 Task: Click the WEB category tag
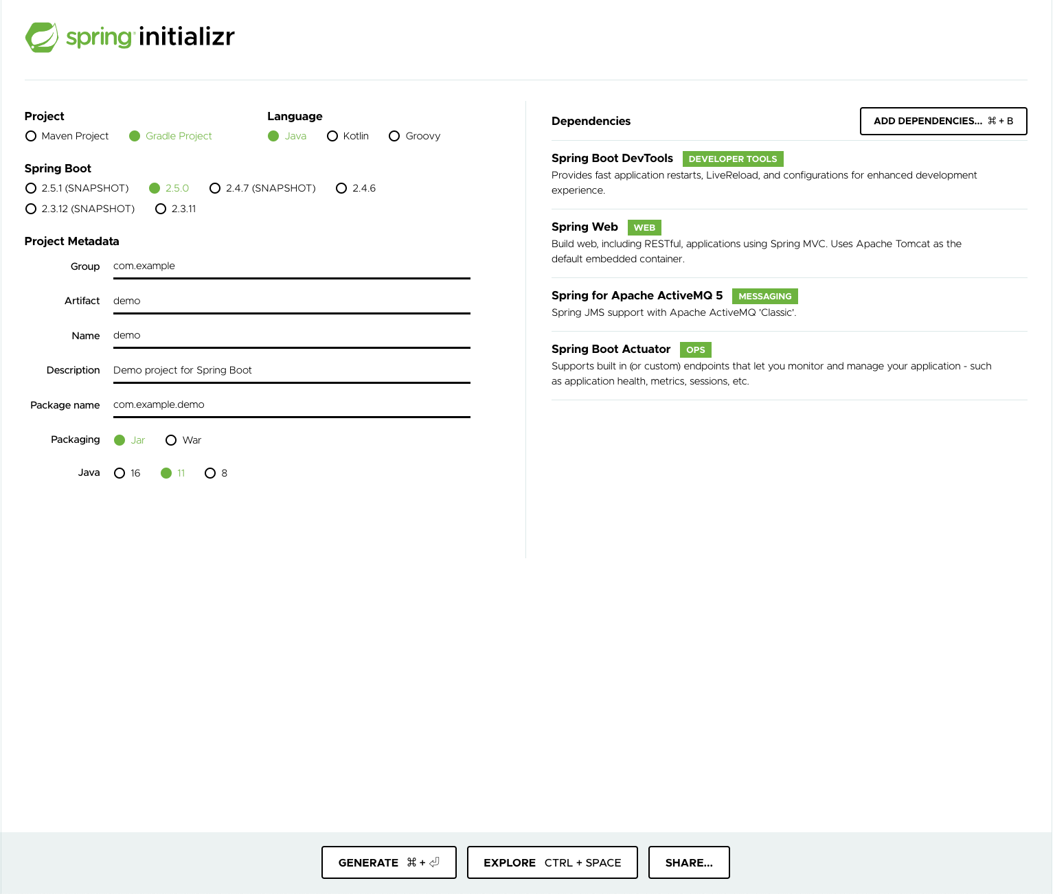point(644,227)
